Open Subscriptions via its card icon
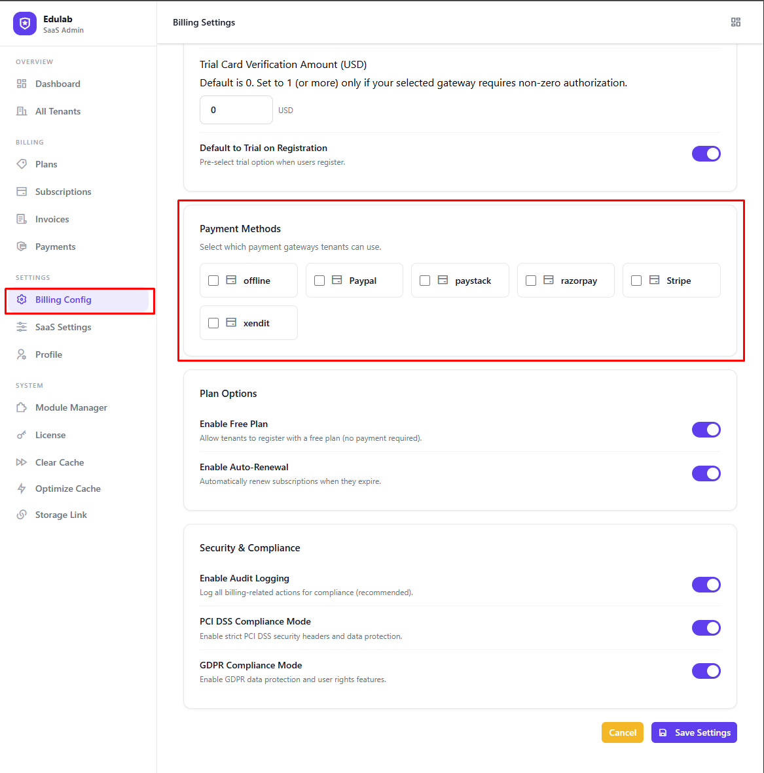The width and height of the screenshot is (764, 773). [21, 192]
